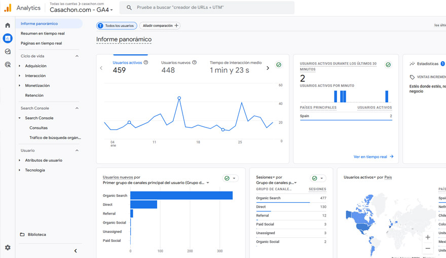Screen dimensions: 446x258
Task: Open the Home icon in left rail
Action: tap(8, 25)
